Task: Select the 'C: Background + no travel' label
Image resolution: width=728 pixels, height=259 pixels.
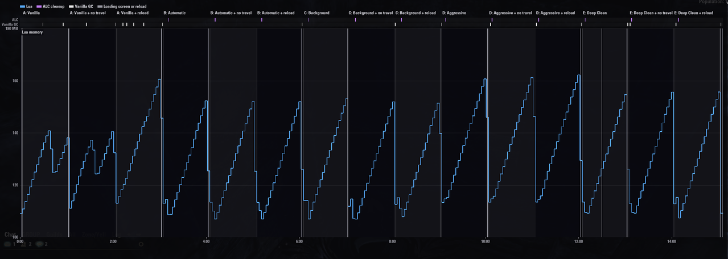Action: tap(371, 12)
